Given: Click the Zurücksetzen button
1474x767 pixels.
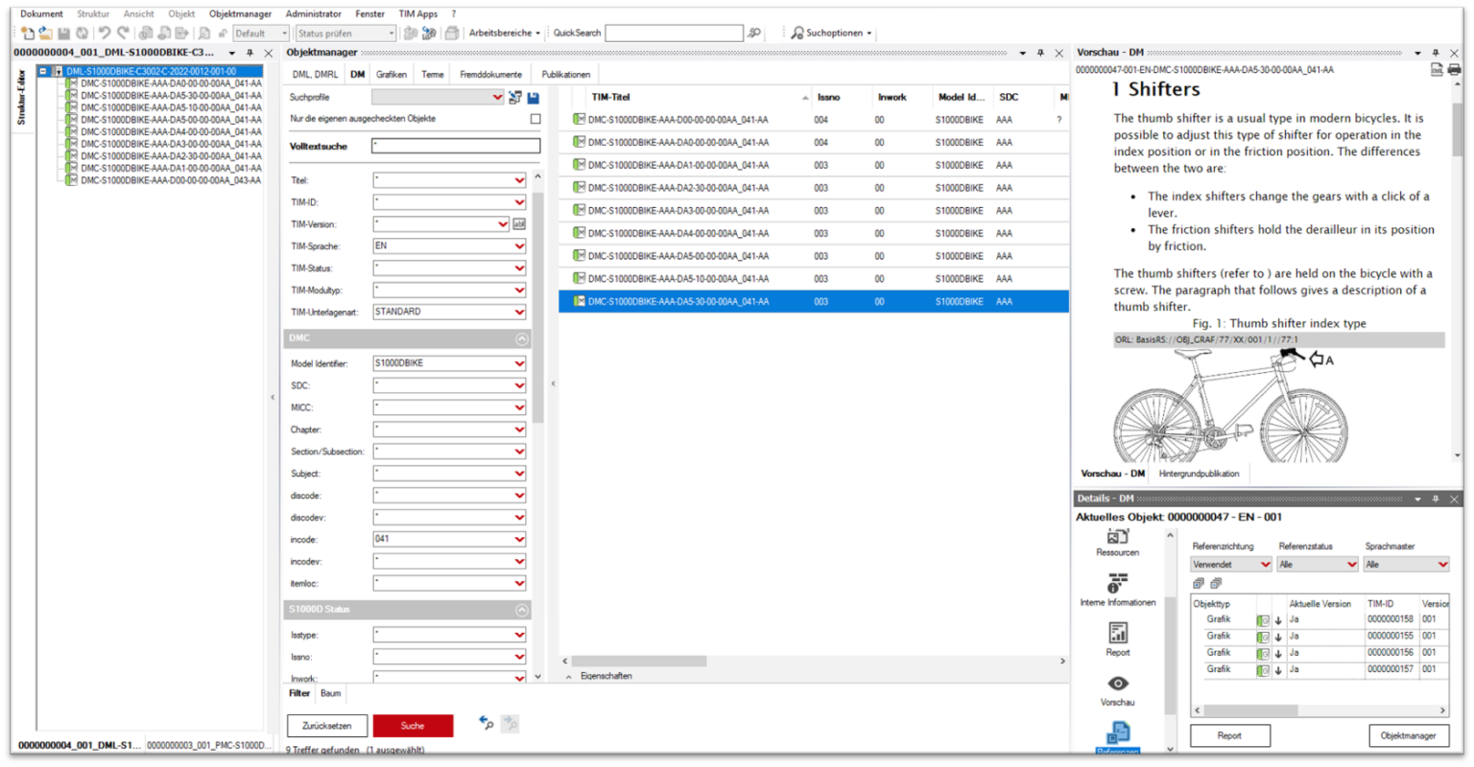Looking at the screenshot, I should 326,726.
